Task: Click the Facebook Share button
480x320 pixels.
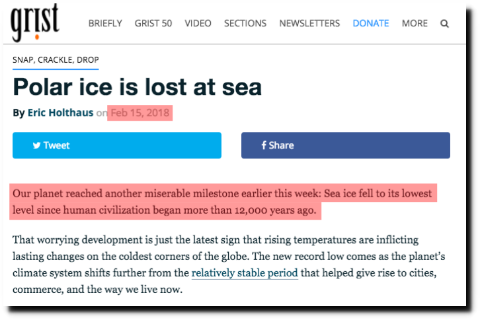Action: tap(346, 145)
